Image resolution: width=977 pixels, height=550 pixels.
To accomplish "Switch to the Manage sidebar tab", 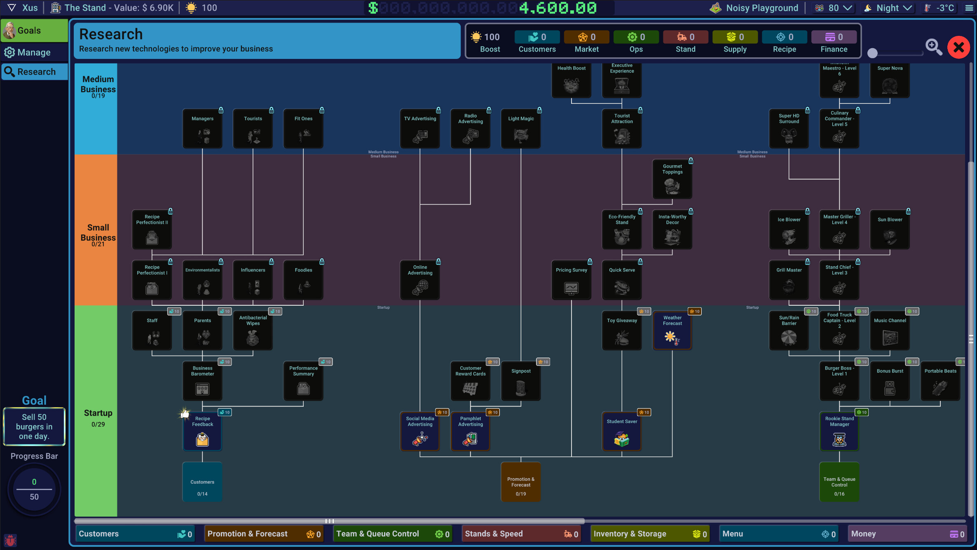I will pos(34,52).
